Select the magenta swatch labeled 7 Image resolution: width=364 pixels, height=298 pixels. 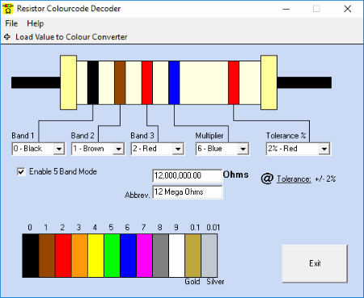(145, 255)
